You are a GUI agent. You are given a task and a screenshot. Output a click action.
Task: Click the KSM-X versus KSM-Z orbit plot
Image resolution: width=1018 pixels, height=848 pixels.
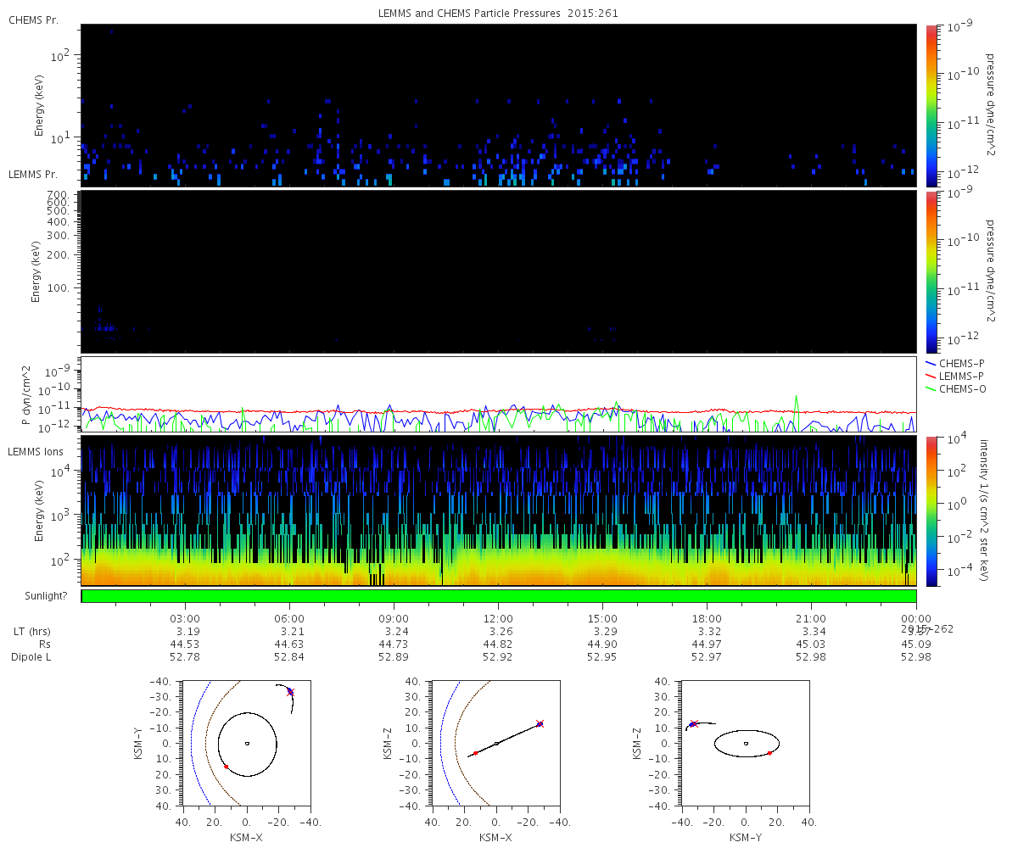[495, 743]
